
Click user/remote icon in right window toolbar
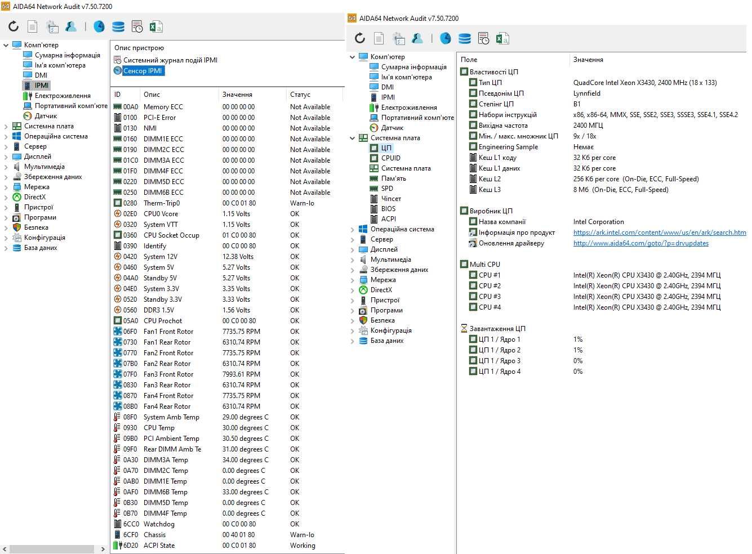[x=417, y=38]
